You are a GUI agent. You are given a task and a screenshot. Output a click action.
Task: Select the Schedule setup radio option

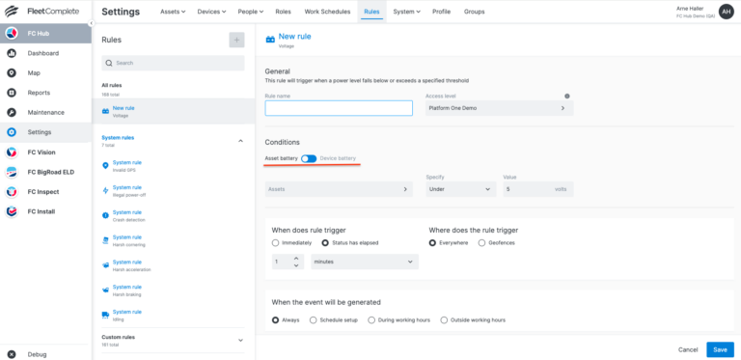(313, 319)
